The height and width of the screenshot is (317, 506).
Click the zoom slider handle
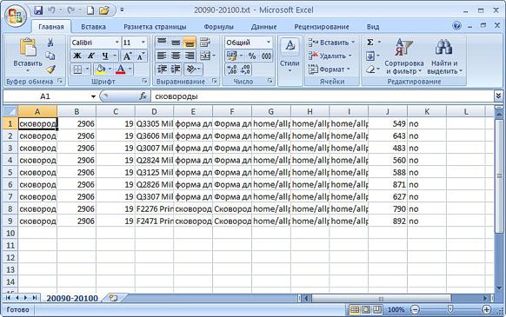point(449,309)
